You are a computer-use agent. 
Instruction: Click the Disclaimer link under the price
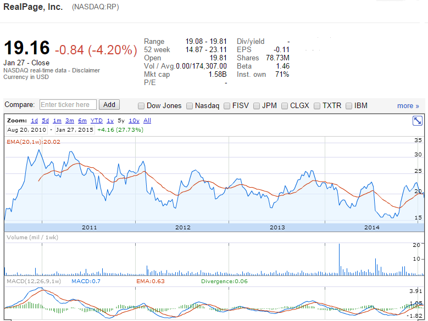pyautogui.click(x=86, y=70)
